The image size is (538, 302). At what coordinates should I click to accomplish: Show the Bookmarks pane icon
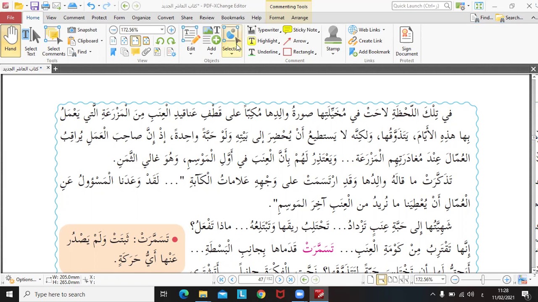pyautogui.click(x=113, y=52)
